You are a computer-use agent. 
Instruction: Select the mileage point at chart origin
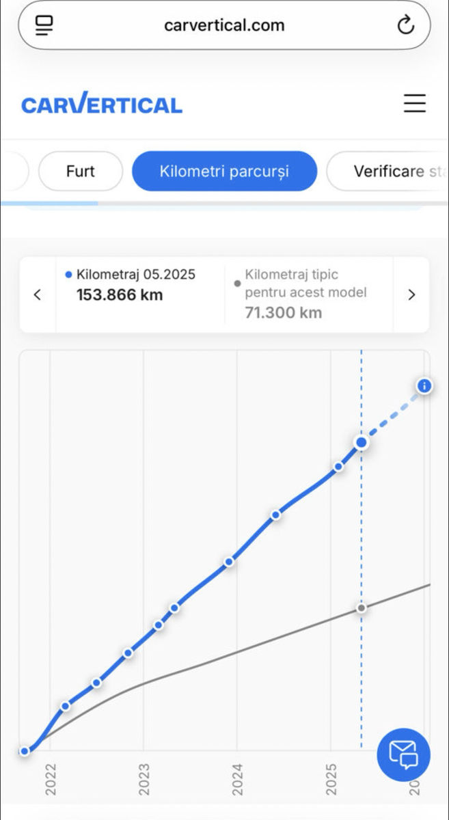[x=25, y=751]
